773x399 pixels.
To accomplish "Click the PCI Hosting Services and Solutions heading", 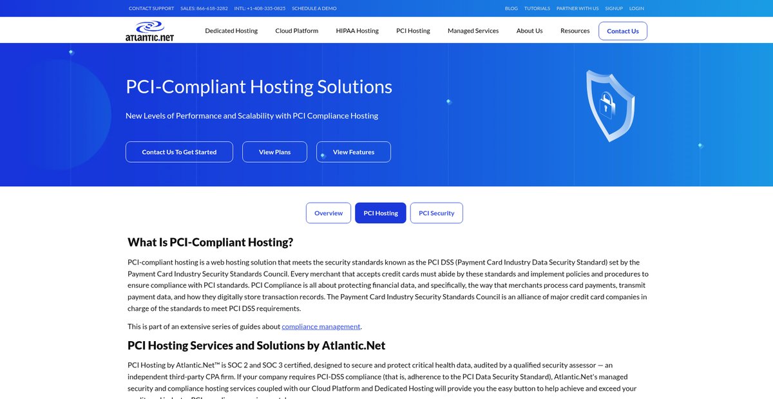I will [256, 346].
